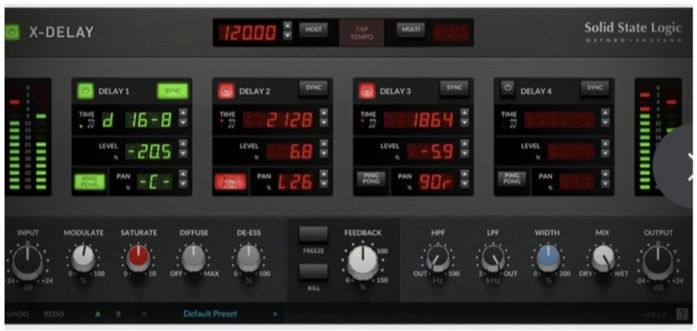Click the OUTPUT gain knob
This screenshot has height=331, width=697.
658,262
